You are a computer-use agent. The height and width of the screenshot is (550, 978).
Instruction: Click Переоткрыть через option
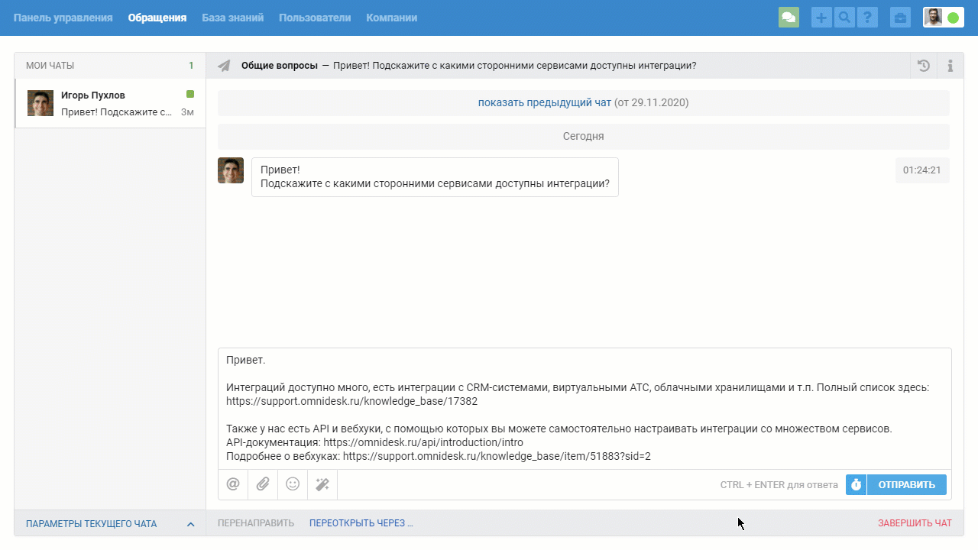361,524
